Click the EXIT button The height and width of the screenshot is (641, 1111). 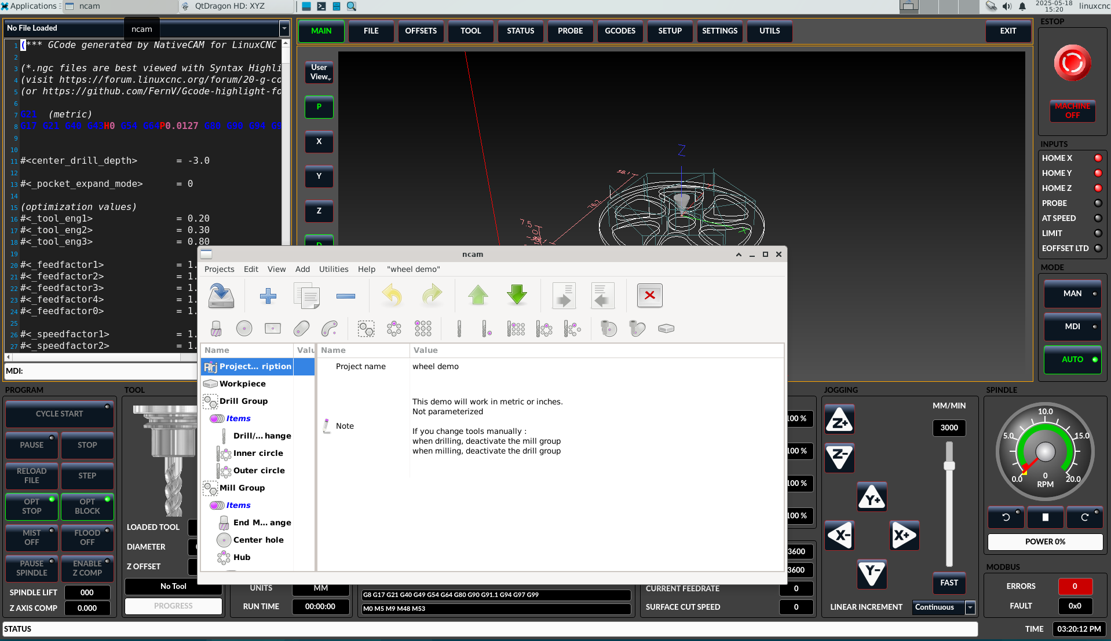click(x=1008, y=31)
